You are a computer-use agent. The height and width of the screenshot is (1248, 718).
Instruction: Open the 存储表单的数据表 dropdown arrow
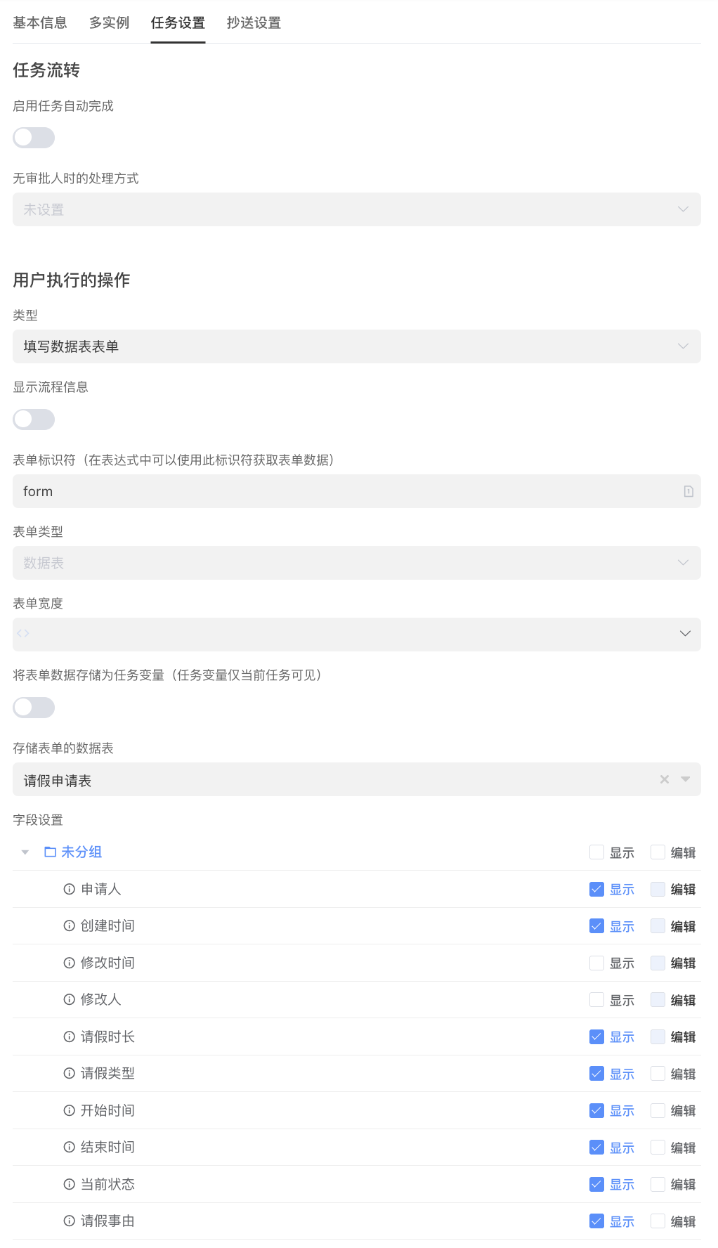[686, 779]
